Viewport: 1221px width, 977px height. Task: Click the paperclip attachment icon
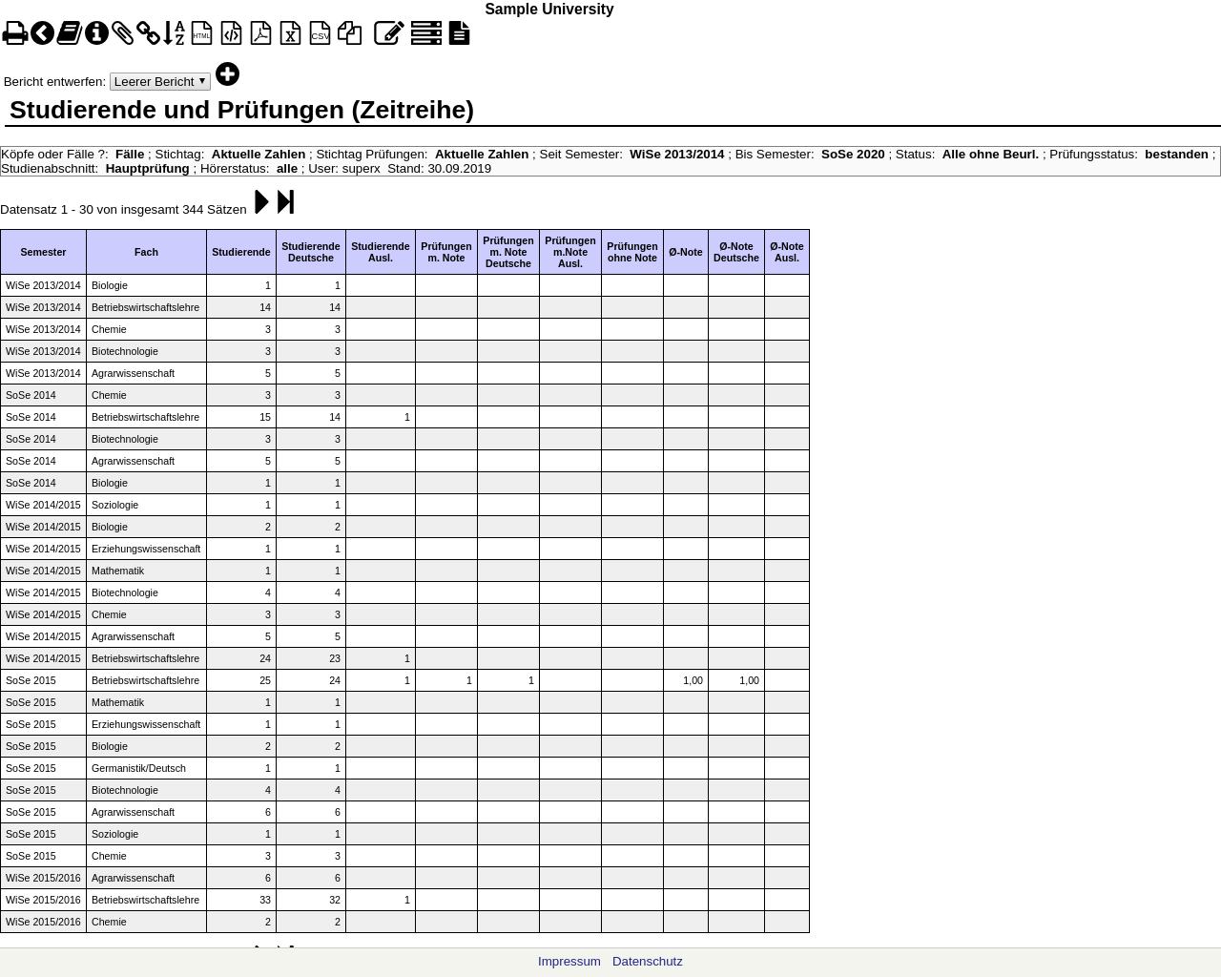pyautogui.click(x=122, y=33)
